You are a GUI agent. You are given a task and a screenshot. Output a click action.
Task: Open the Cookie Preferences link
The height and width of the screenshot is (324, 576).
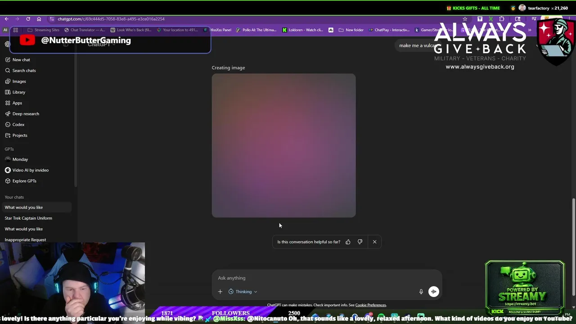click(370, 305)
